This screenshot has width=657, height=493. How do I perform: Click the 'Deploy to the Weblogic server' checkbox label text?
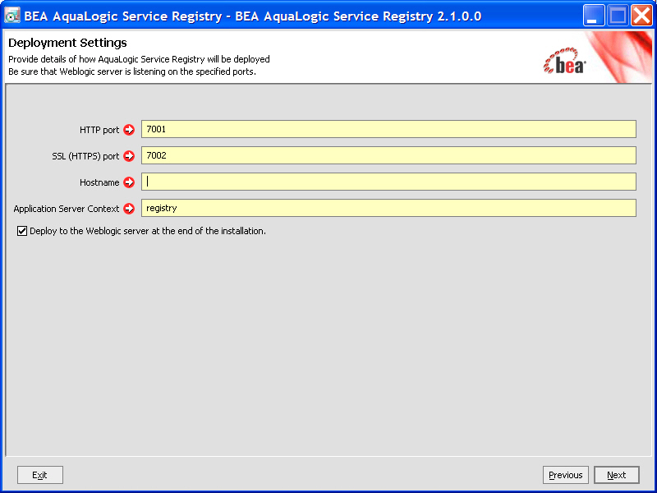click(x=148, y=231)
